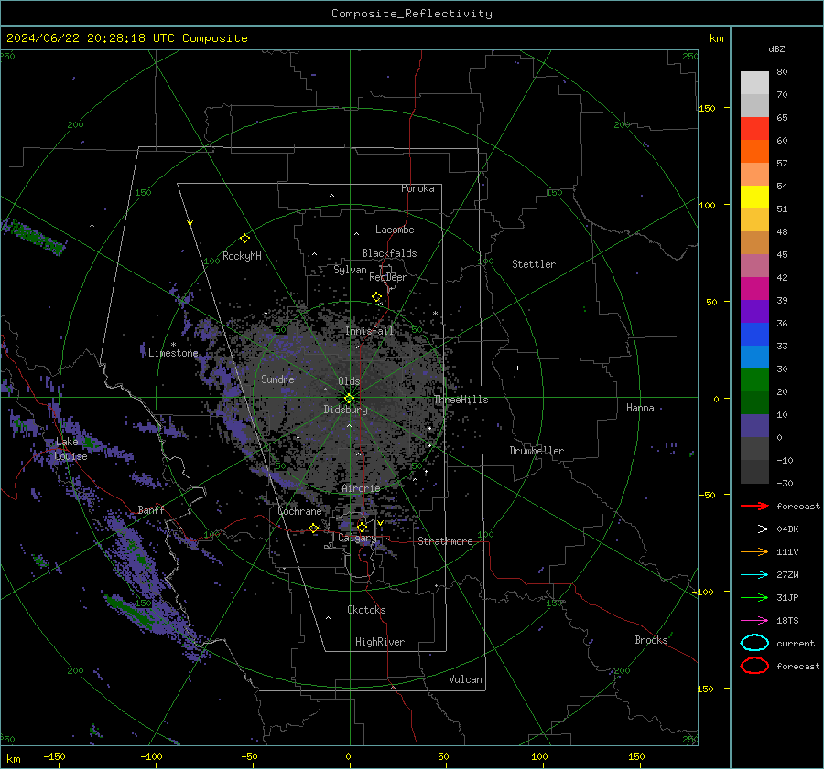The height and width of the screenshot is (769, 824).
Task: Click the RockyMH label
Action: tap(242, 256)
